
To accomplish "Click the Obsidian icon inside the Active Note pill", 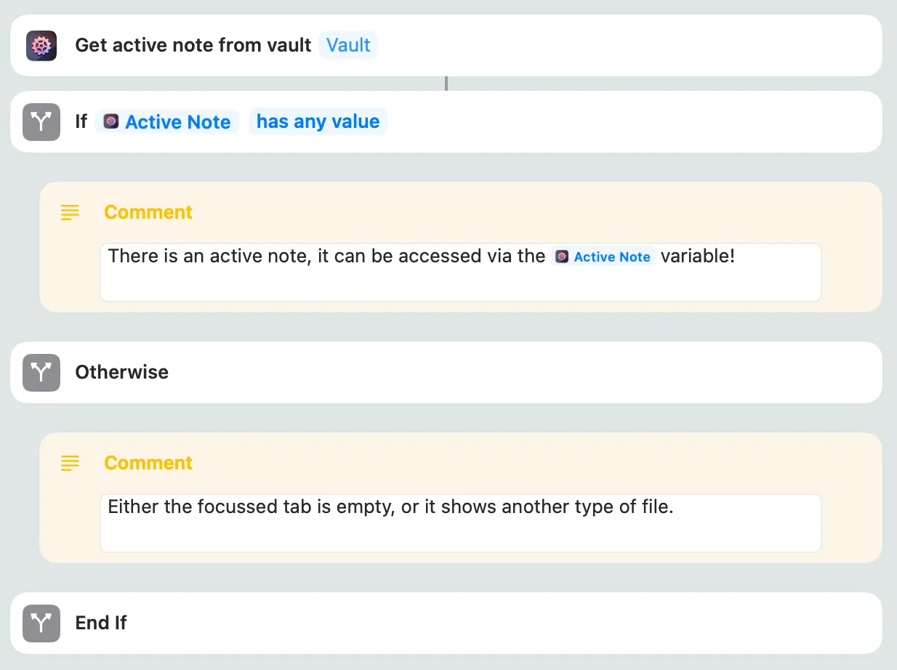I will pos(110,121).
